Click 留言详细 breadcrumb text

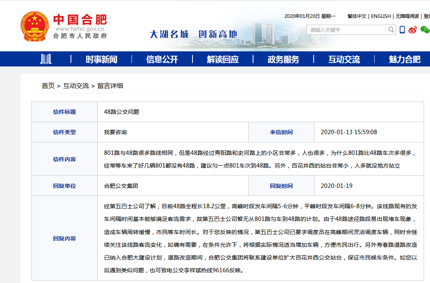[110, 86]
